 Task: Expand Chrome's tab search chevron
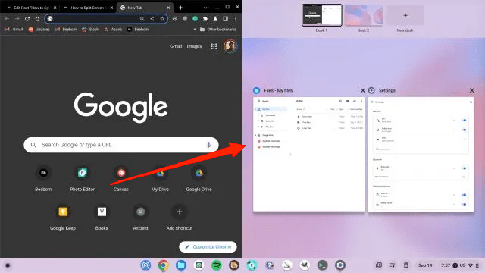205,8
